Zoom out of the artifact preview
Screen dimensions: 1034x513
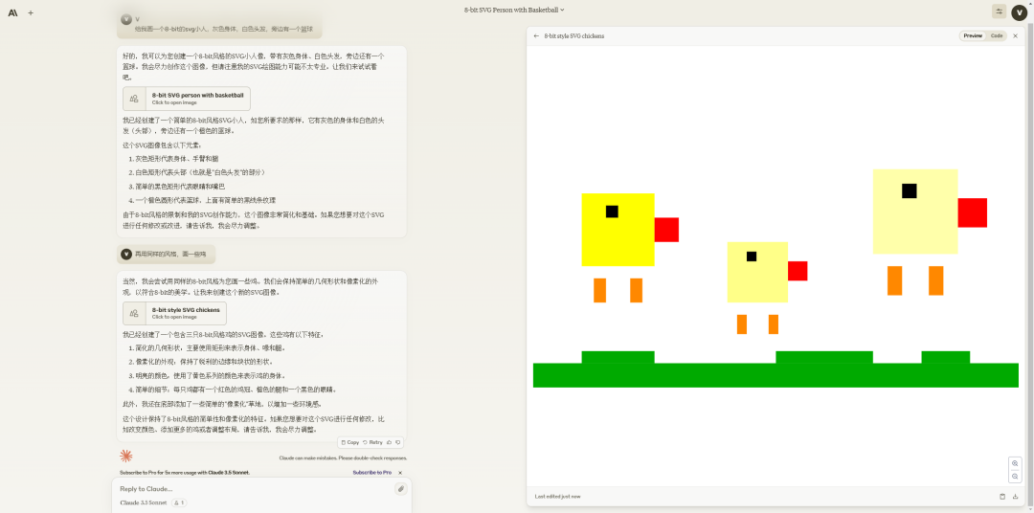[1015, 477]
